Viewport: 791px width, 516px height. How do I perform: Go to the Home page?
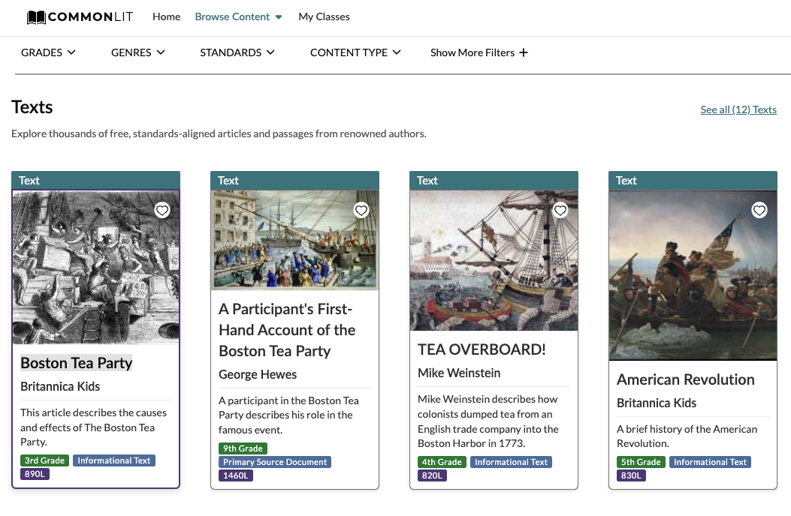(x=167, y=16)
